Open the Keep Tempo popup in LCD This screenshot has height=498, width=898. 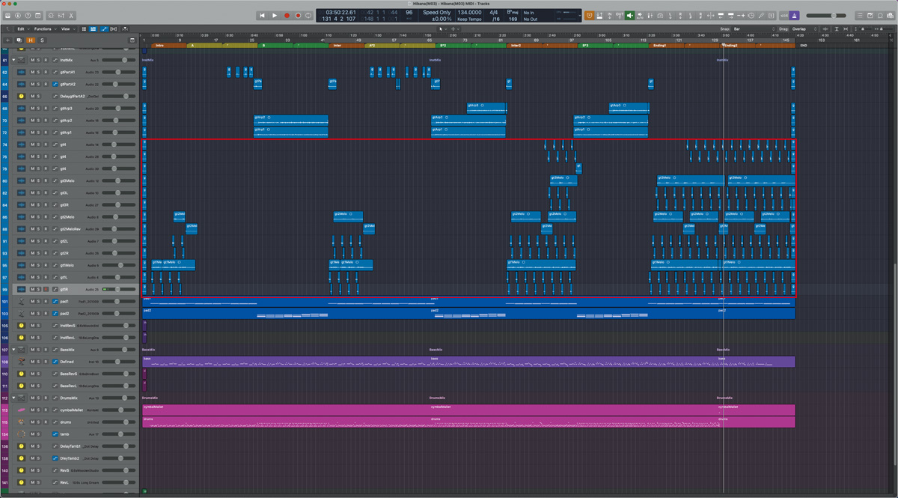pos(469,19)
